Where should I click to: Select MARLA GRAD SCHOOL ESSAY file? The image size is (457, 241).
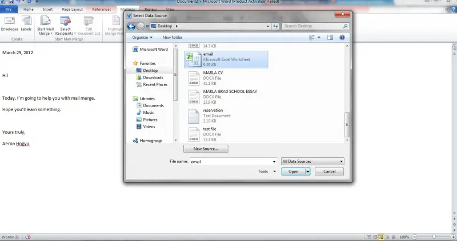point(226,97)
